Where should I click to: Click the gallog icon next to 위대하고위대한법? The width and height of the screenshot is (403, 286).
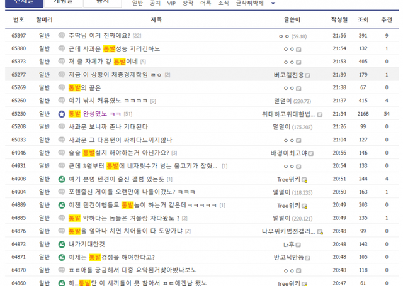(x=320, y=114)
